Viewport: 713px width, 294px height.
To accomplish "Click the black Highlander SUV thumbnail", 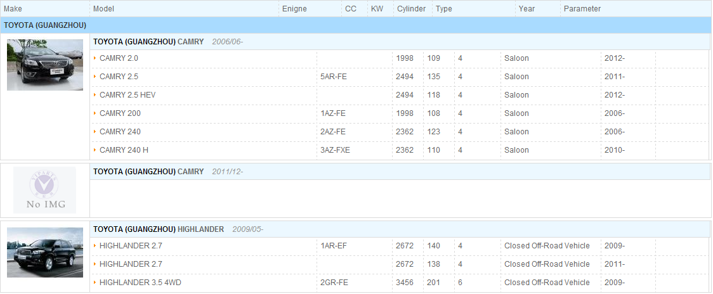I will [45, 252].
